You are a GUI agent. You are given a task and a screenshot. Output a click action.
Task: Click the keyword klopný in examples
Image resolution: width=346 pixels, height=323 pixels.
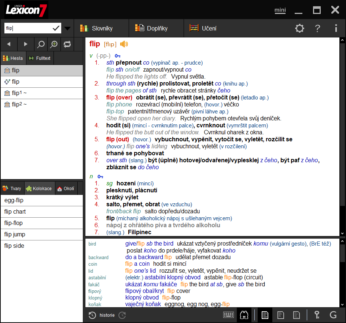95,298
